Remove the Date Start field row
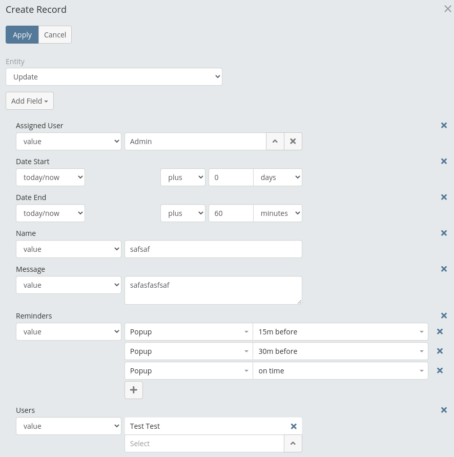The height and width of the screenshot is (457, 454). (444, 162)
